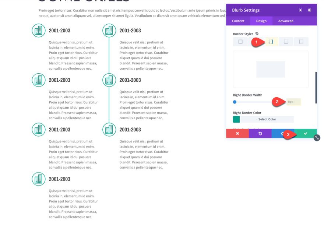Image resolution: width=324 pixels, height=225 pixels.
Task: Click the Right Border Width slider handle
Action: point(235,102)
